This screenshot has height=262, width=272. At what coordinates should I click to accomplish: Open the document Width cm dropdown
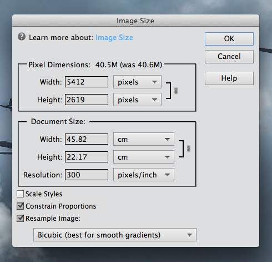click(x=144, y=139)
